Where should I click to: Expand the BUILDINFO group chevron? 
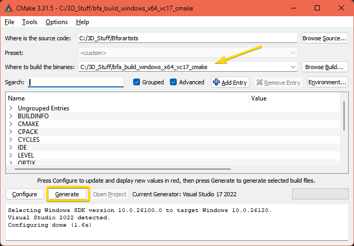[11, 116]
